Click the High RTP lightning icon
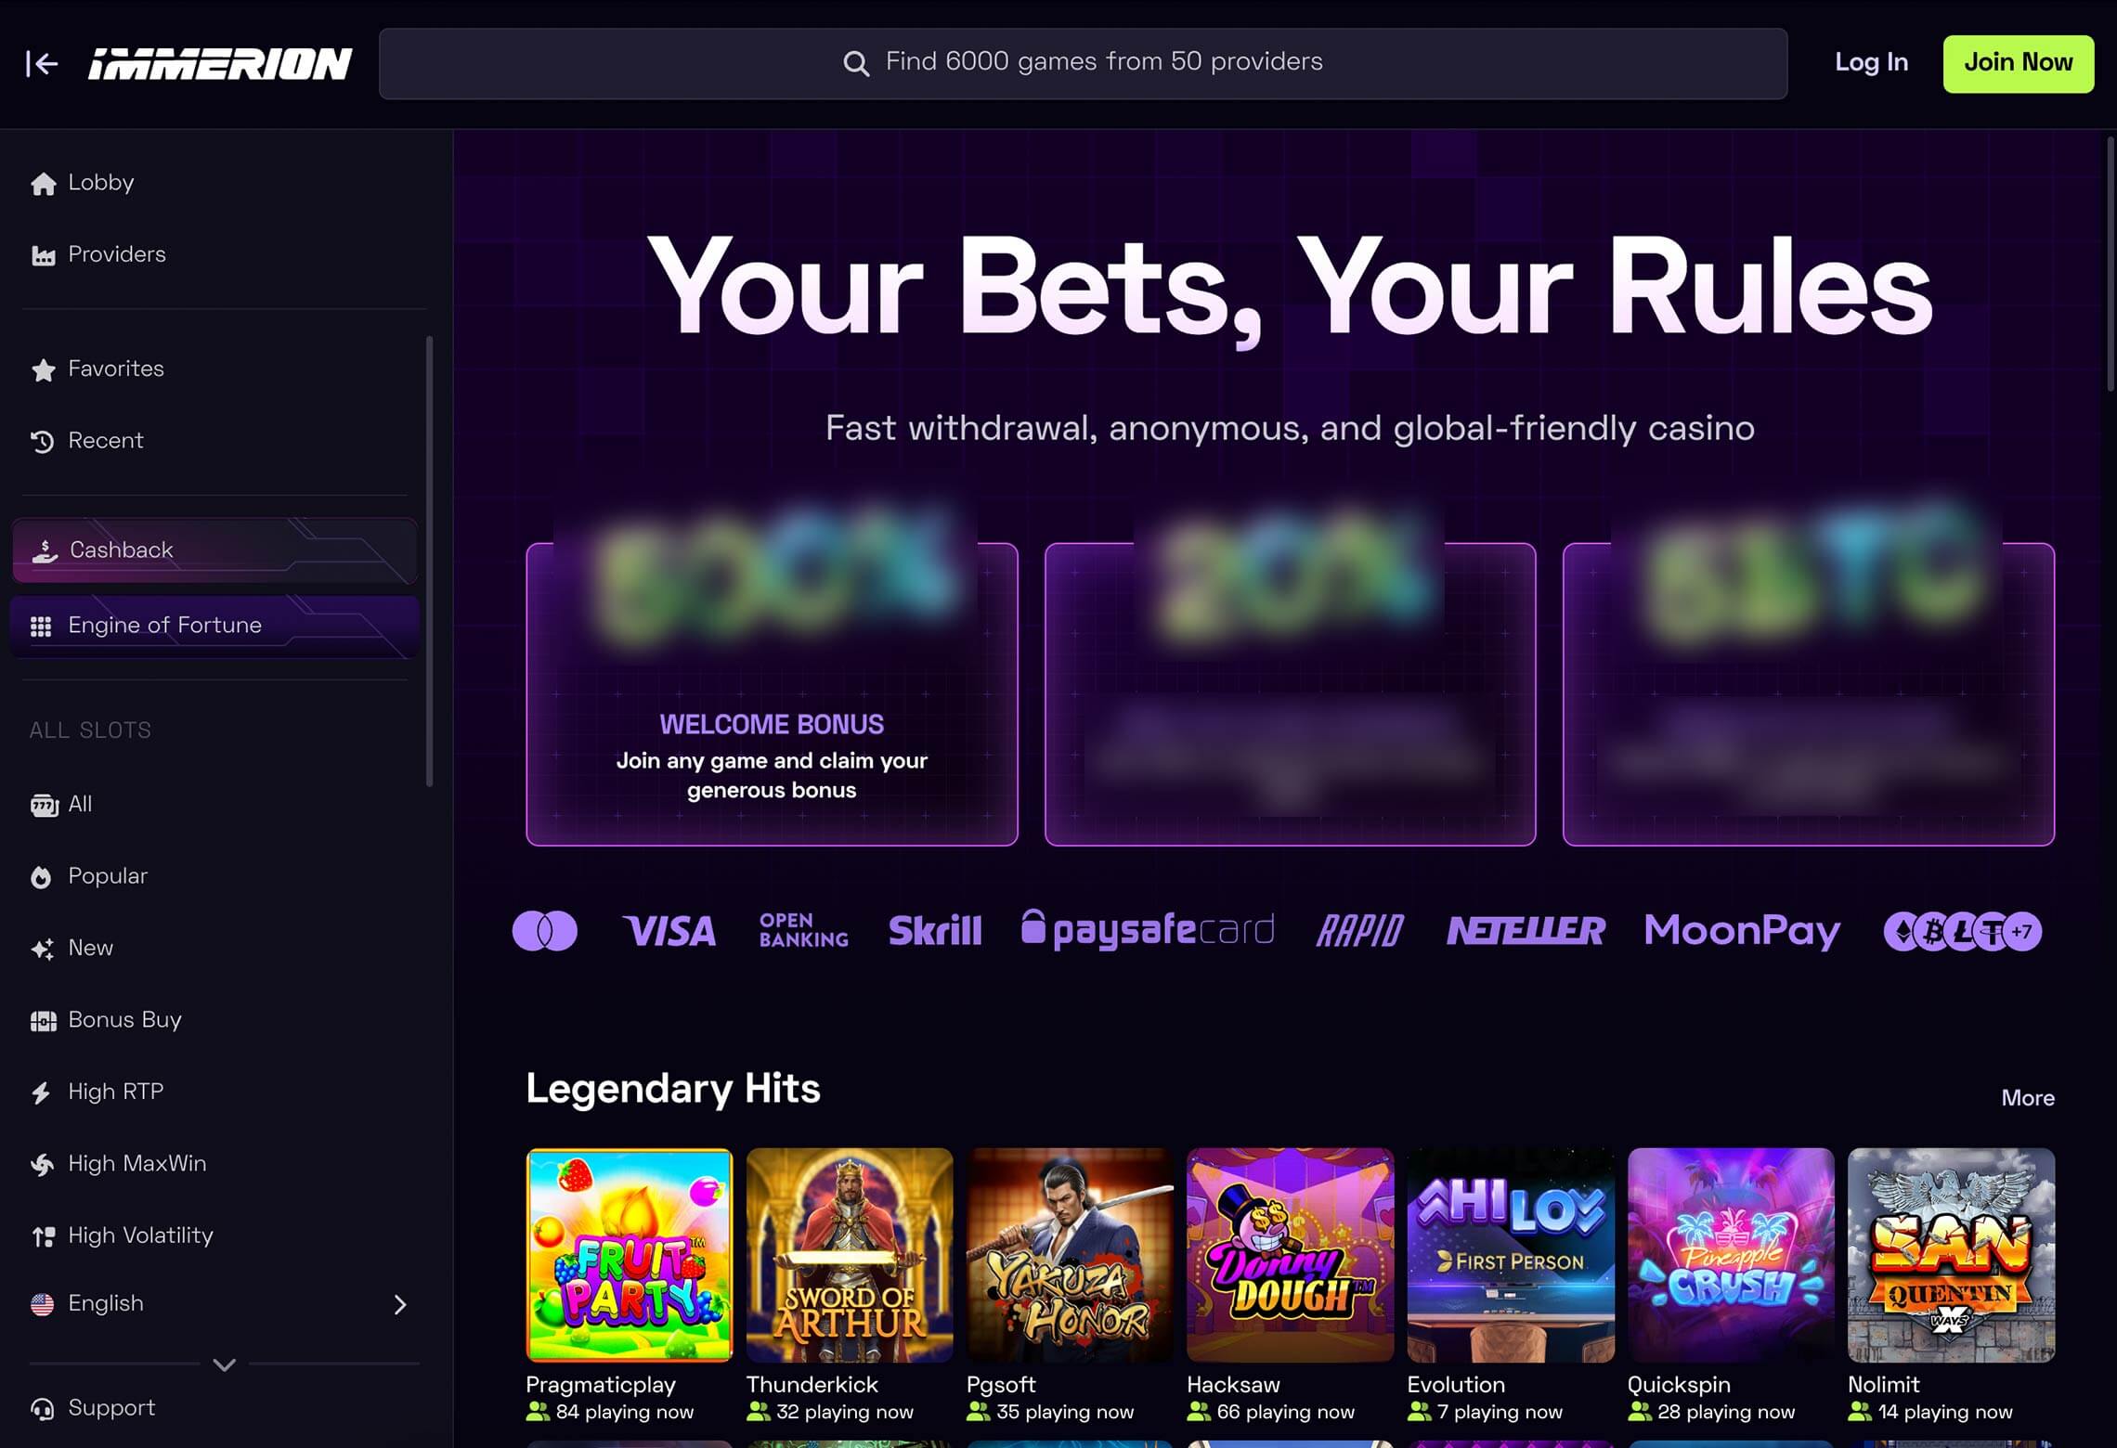The height and width of the screenshot is (1448, 2117). pos(42,1092)
